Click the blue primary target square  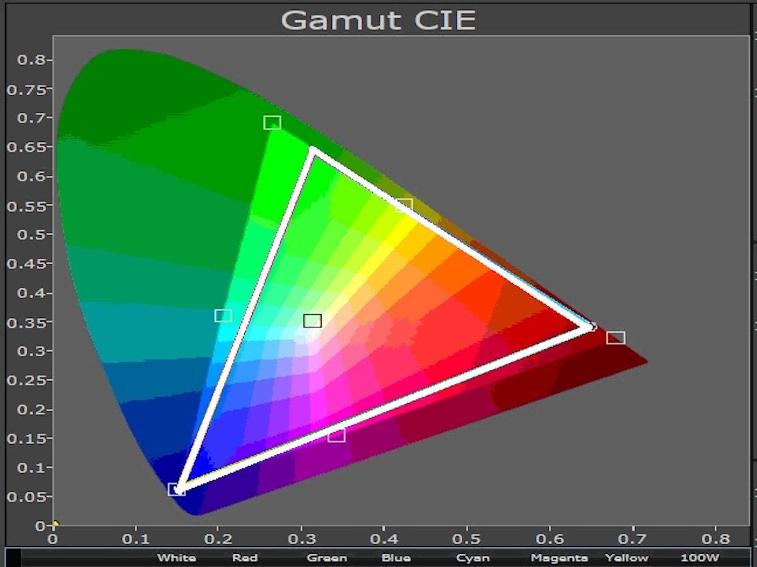(177, 489)
